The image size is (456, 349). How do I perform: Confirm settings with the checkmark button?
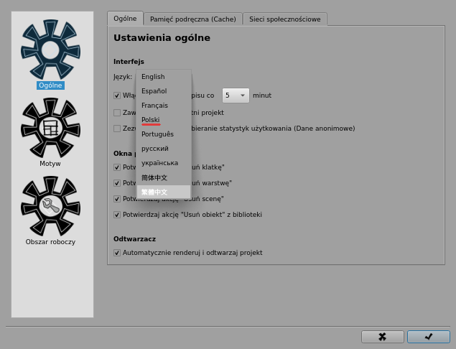click(x=429, y=337)
